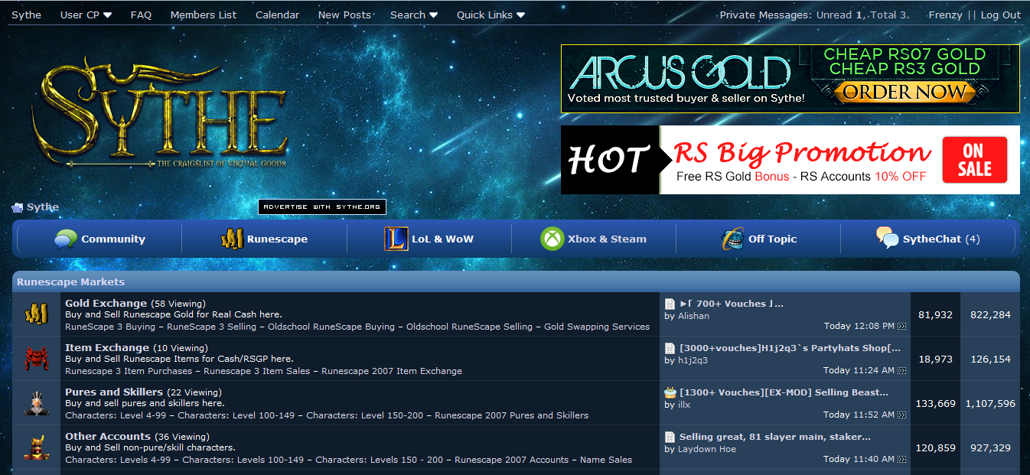Click the RS Big Promotion banner
The width and height of the screenshot is (1030, 475).
790,160
